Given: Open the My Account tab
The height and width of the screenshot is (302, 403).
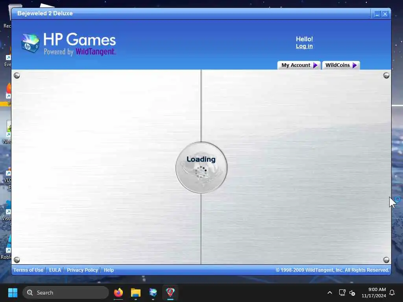Looking at the screenshot, I should tap(299, 65).
